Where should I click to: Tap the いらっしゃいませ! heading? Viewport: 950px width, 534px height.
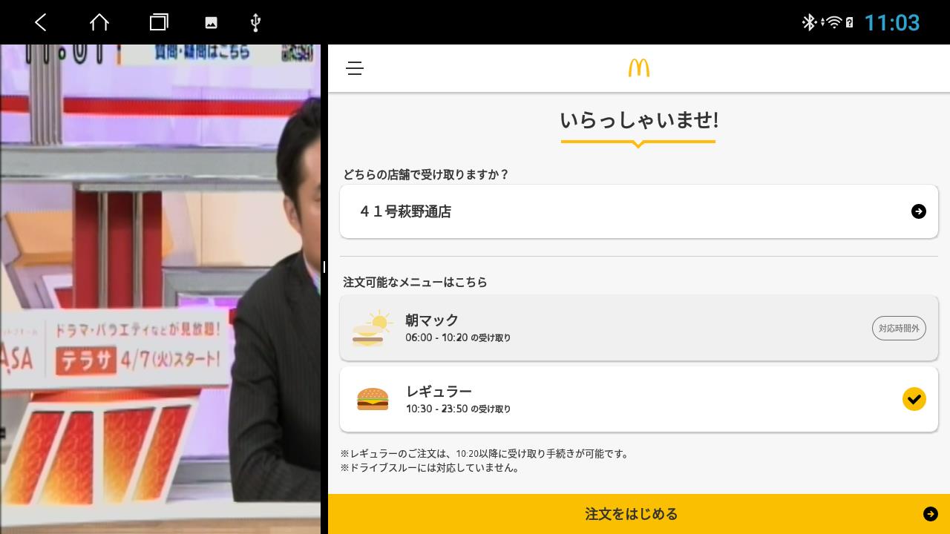[638, 120]
